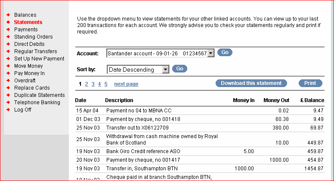The height and width of the screenshot is (181, 334).
Task: Open Regular Transfers page
Action: click(x=36, y=51)
